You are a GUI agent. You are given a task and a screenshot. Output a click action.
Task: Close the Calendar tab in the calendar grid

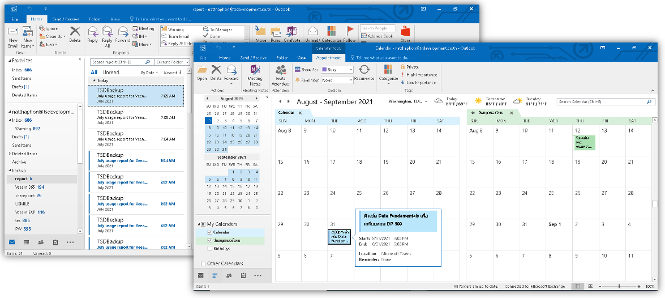(300, 113)
